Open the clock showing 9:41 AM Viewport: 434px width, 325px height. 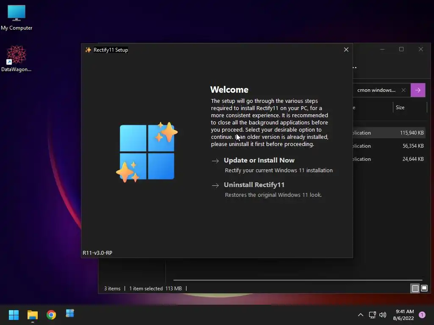coord(403,315)
